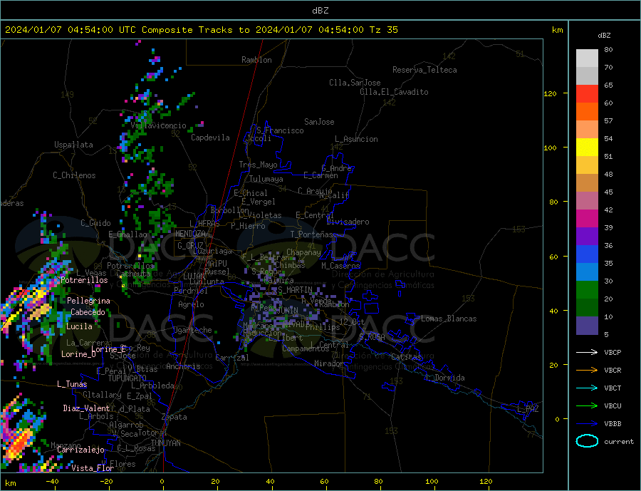This screenshot has height=491, width=641.
Task: Click the 'VBBB' legend label
Action: point(613,424)
